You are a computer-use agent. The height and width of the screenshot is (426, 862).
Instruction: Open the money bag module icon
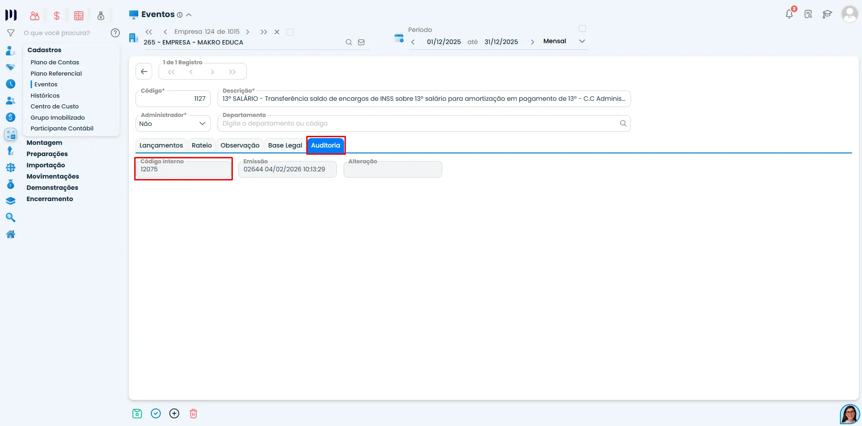[101, 16]
